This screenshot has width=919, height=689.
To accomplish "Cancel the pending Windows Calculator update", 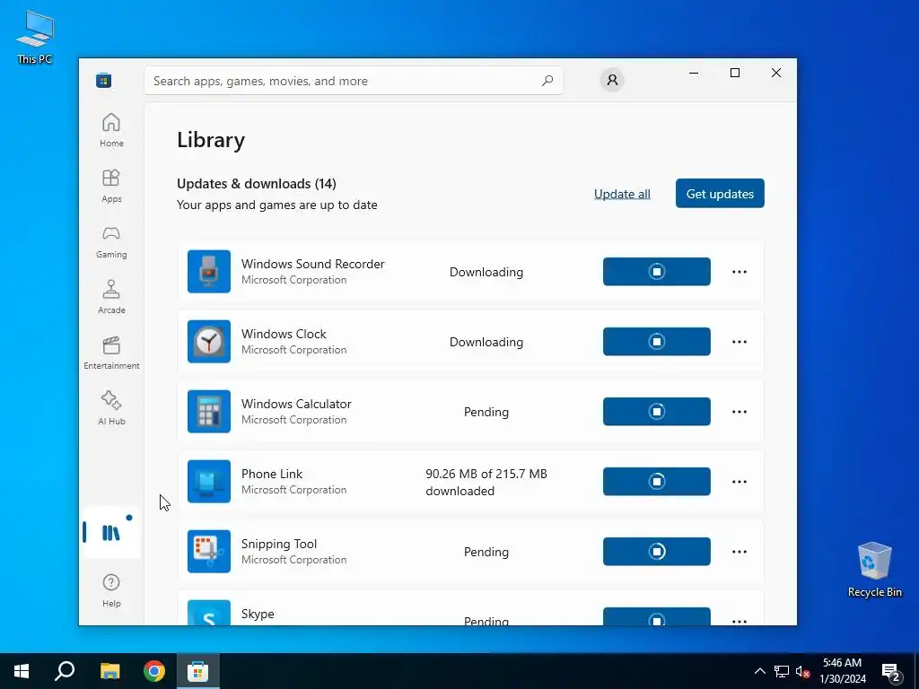I will click(656, 411).
